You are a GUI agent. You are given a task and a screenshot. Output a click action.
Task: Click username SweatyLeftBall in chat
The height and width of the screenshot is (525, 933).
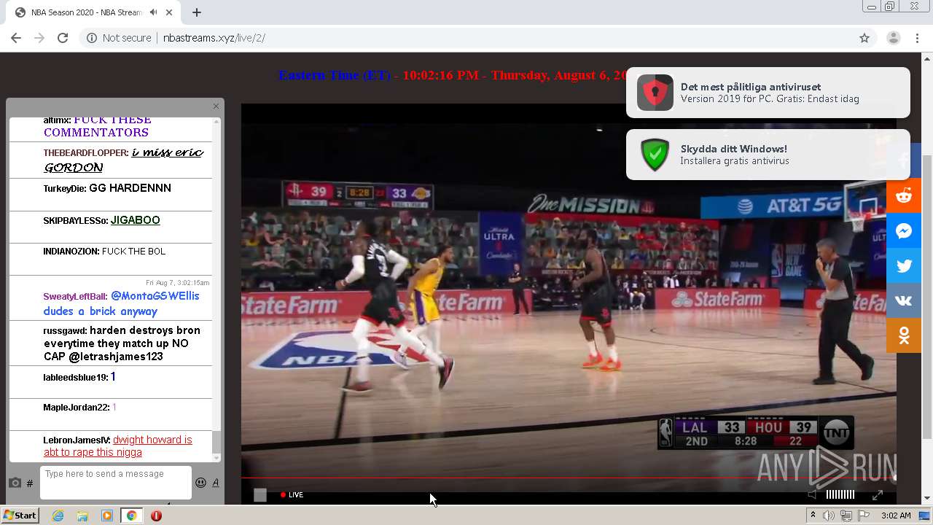(x=75, y=297)
